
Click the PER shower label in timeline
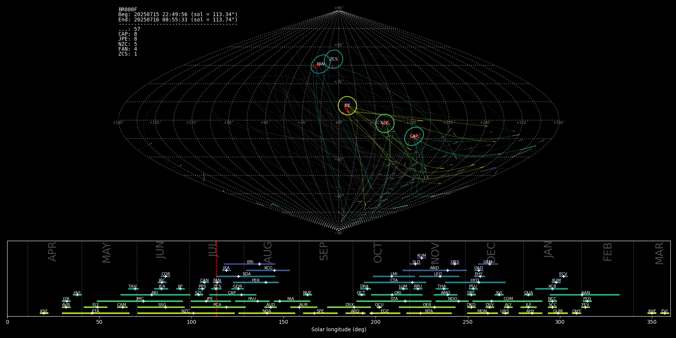(256, 281)
